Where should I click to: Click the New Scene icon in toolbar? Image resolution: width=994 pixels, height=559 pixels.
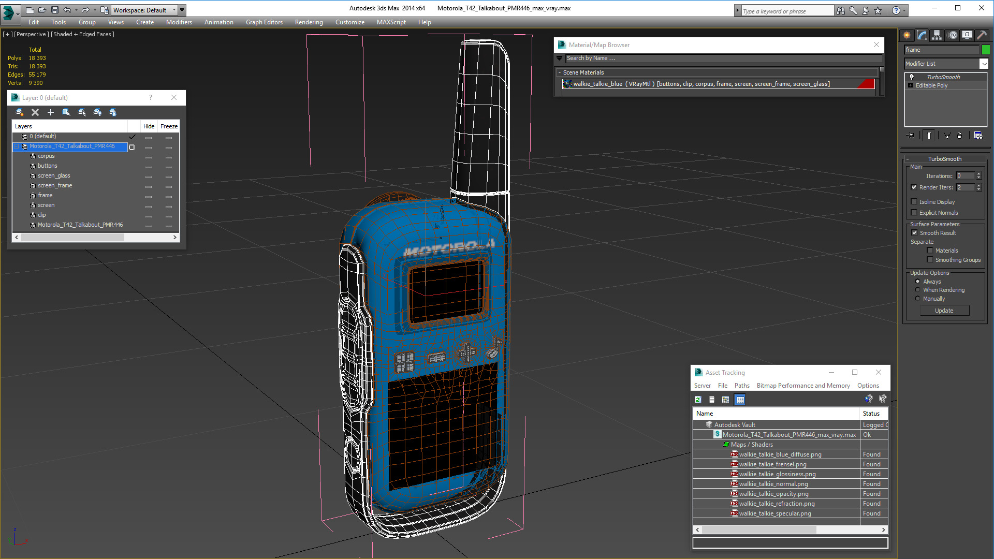coord(30,10)
